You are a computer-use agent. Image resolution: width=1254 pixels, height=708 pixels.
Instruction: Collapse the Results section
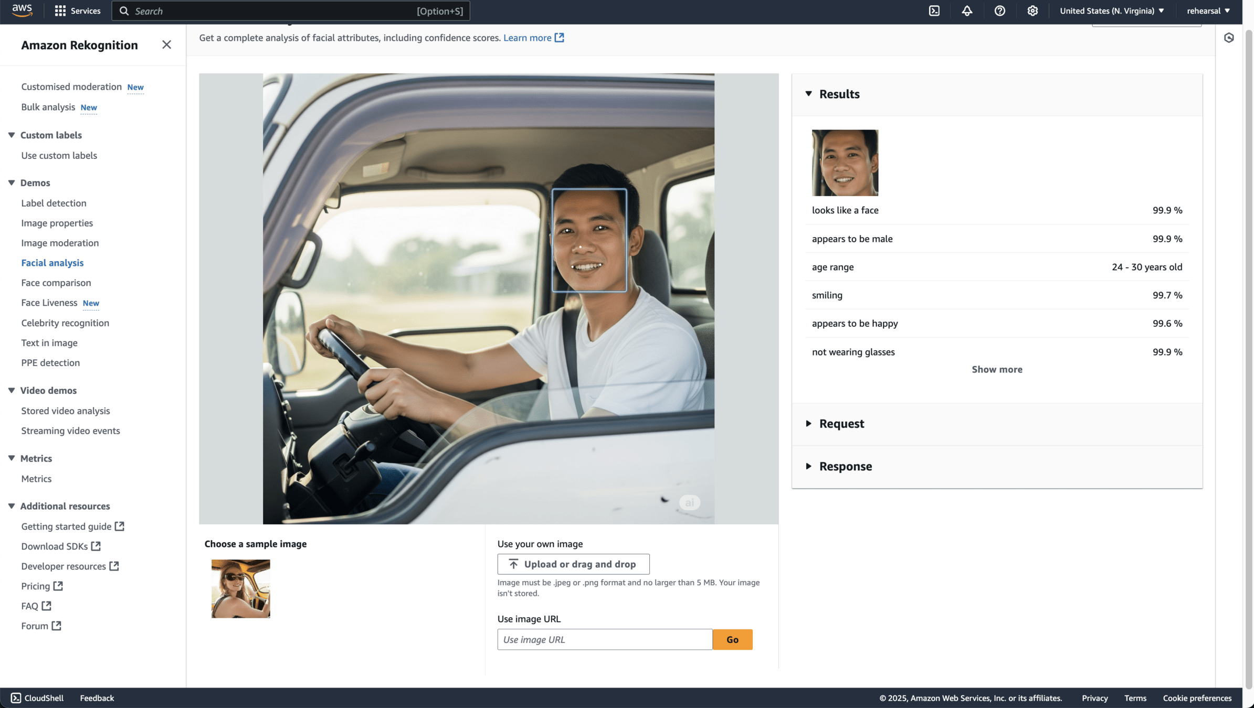coord(809,94)
